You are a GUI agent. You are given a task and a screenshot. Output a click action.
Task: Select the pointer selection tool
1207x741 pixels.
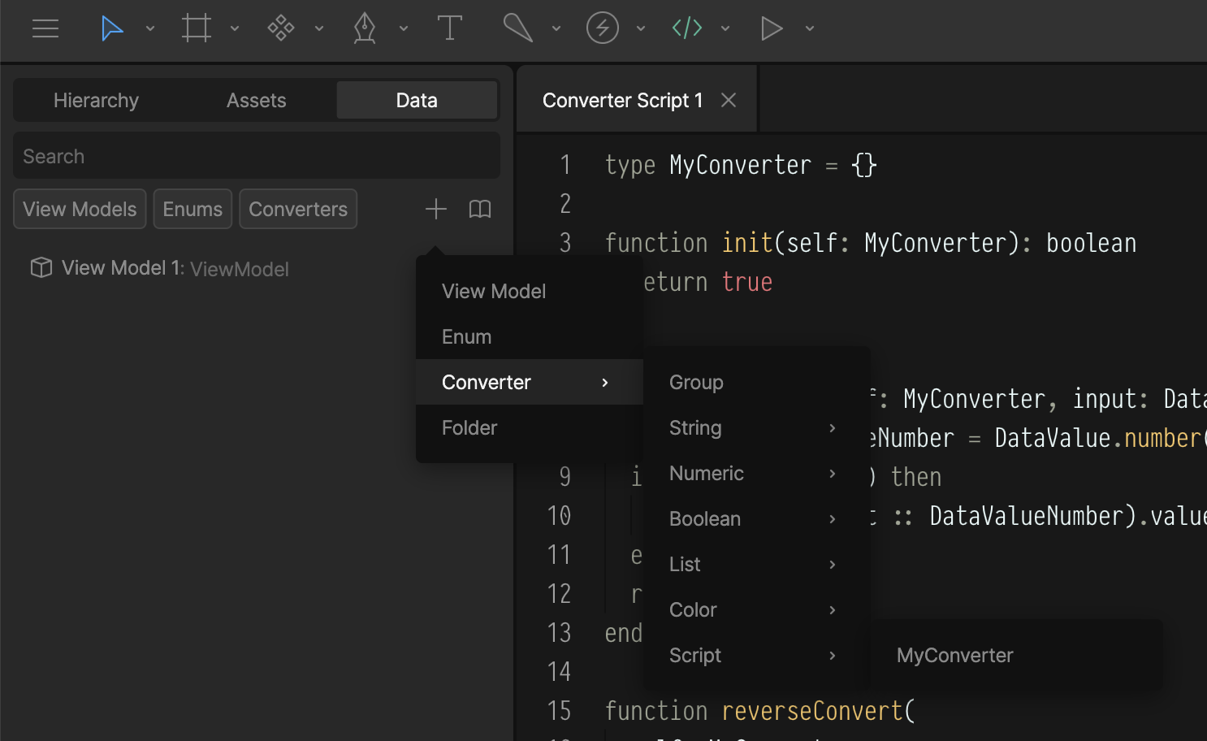click(112, 28)
